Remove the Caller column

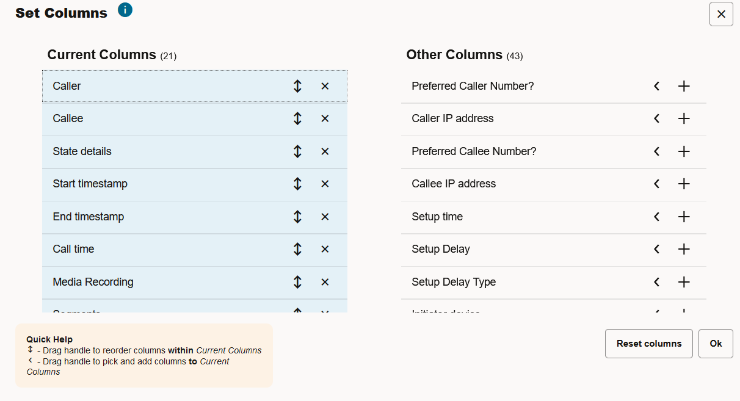click(x=325, y=86)
